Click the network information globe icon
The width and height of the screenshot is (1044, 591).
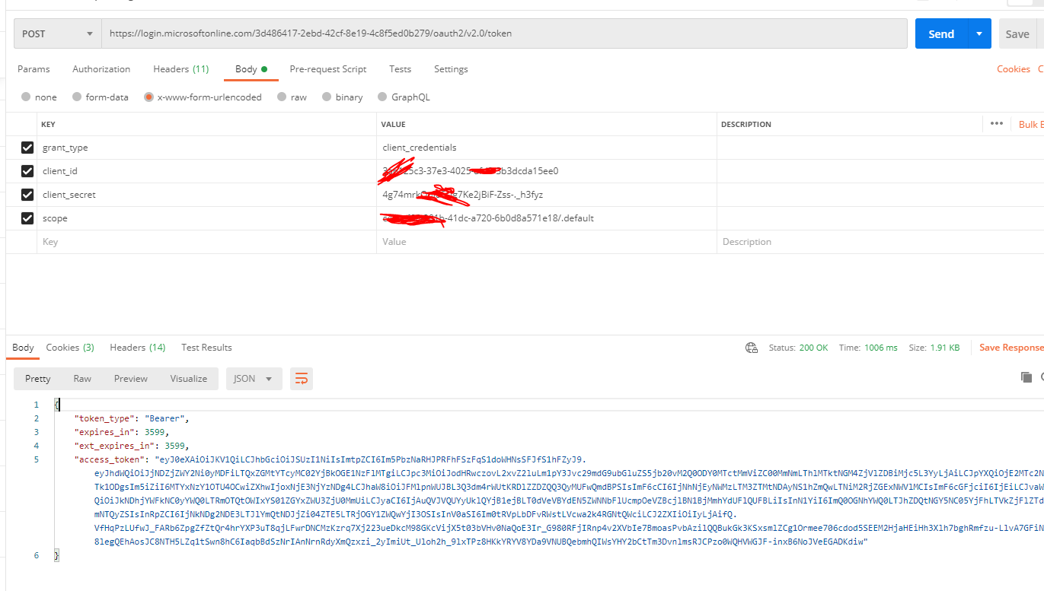pyautogui.click(x=752, y=347)
